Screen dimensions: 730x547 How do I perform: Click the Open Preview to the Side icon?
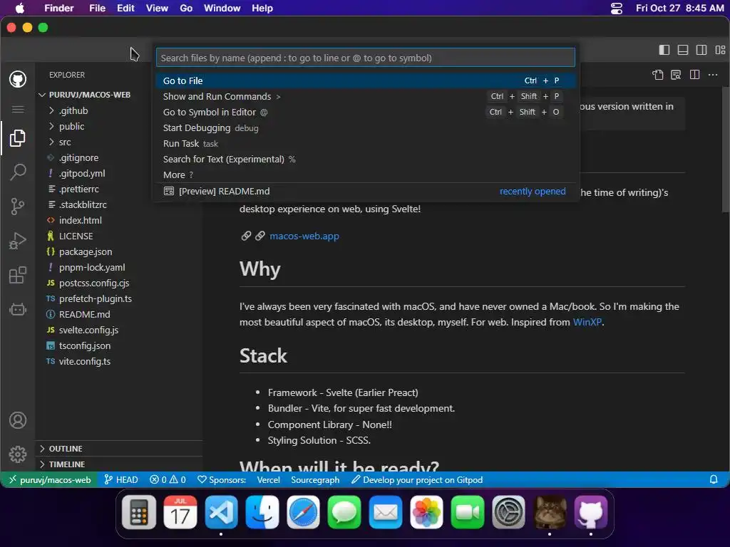[676, 75]
